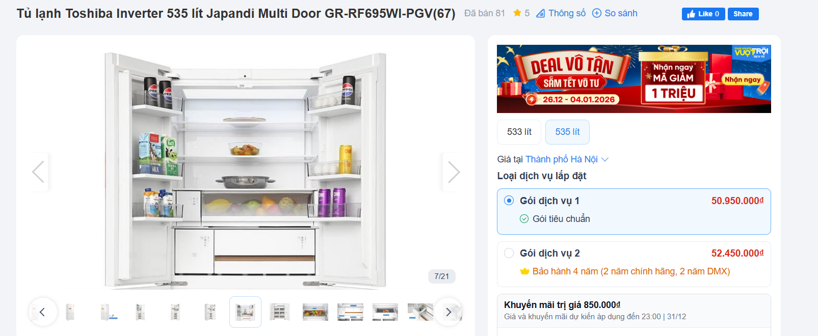The width and height of the screenshot is (818, 336).
Task: Go to the previous product image arrow
Action: tap(38, 172)
